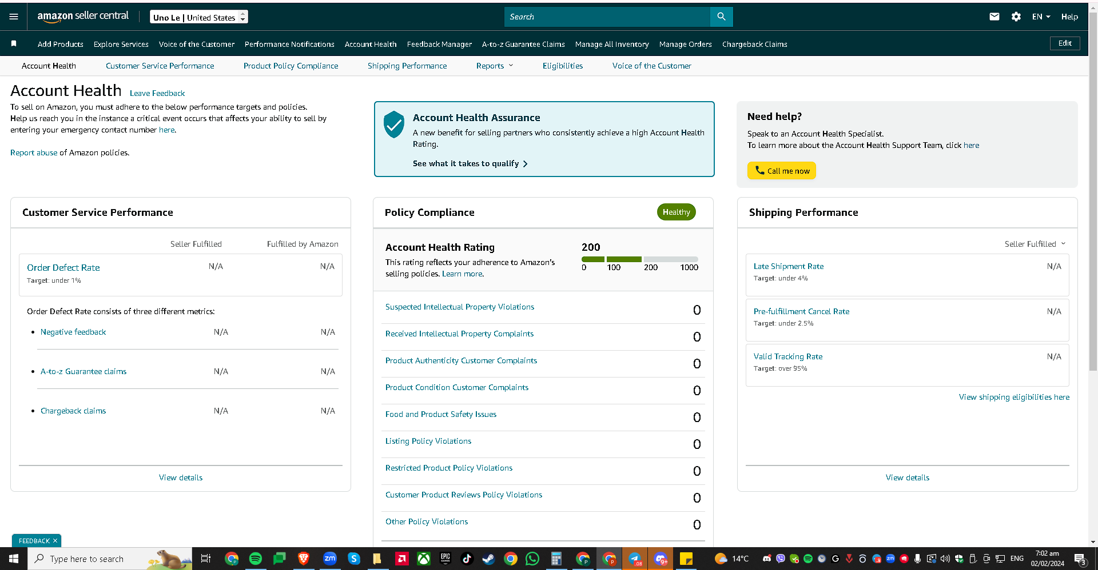Open Sticky Notes from the taskbar
The width and height of the screenshot is (1098, 570).
coord(686,559)
